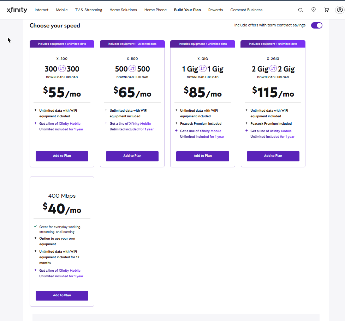Click the X-300 upload/download arrows icon

[x=62, y=68]
